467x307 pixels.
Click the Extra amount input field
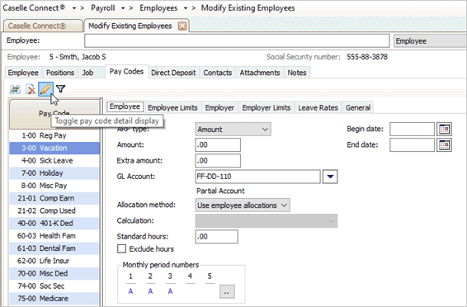coord(218,161)
